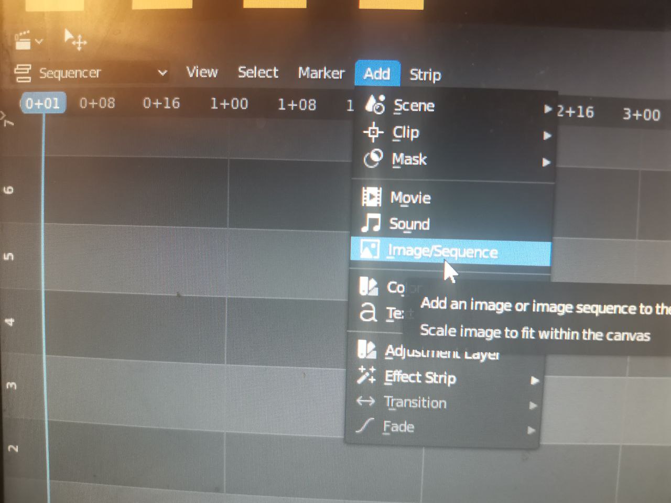Open the Strip menu
Screen dimensions: 671x503
coord(425,75)
